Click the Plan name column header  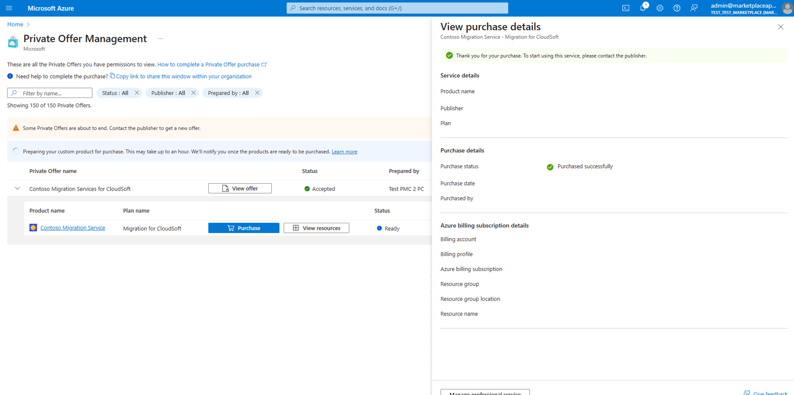coord(136,210)
